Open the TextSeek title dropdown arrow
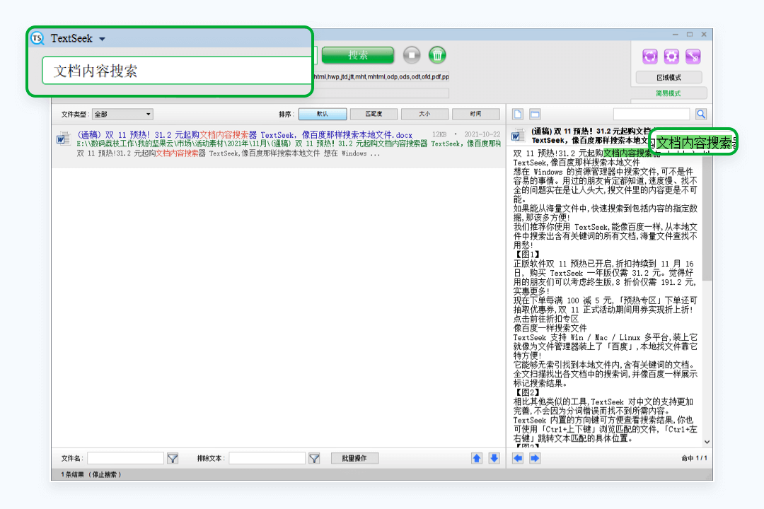The height and width of the screenshot is (509, 764). [x=102, y=39]
